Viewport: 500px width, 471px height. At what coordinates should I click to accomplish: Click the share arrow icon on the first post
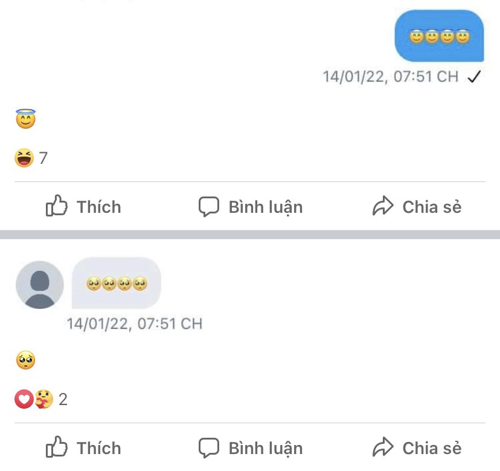[383, 207]
